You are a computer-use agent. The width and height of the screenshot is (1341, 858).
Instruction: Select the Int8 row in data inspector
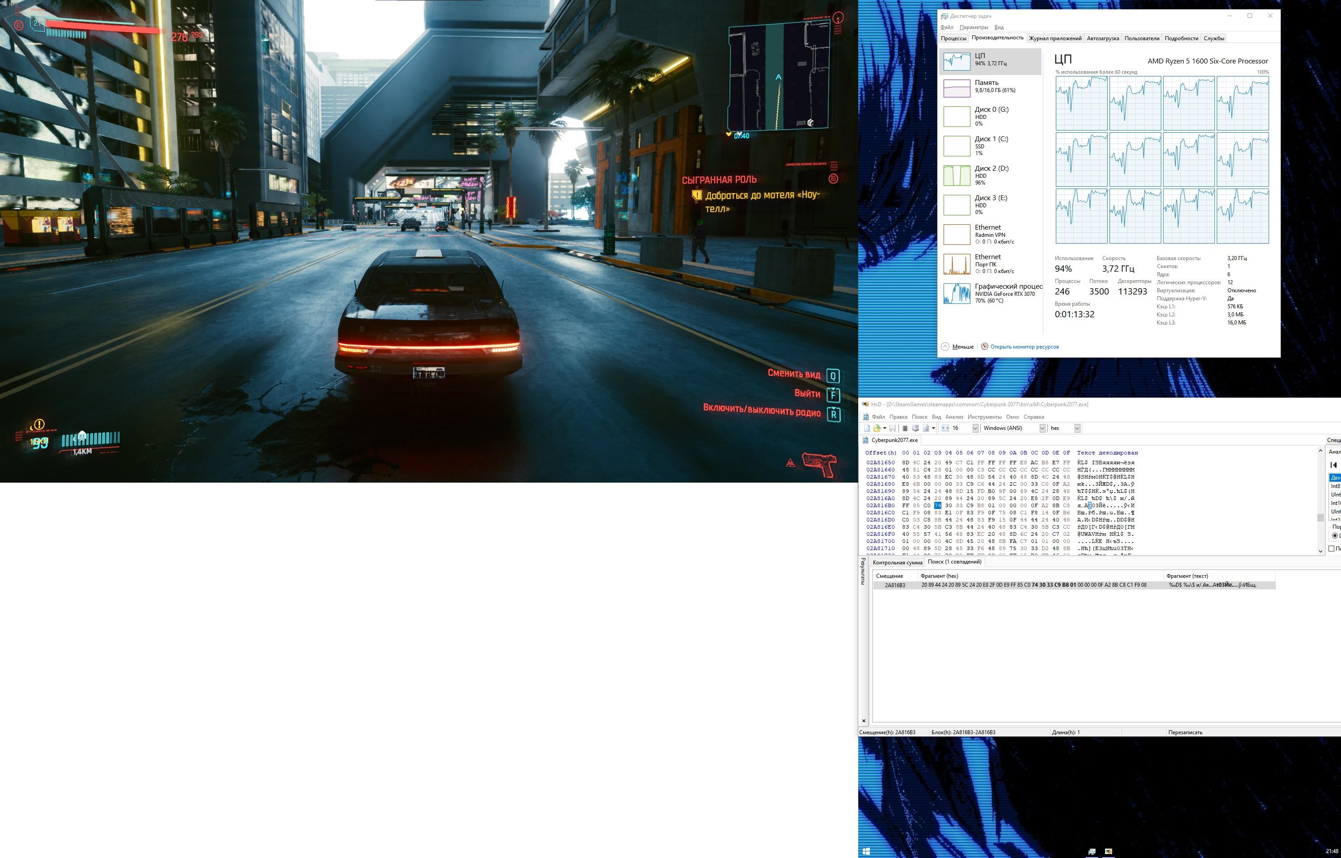coord(1336,486)
